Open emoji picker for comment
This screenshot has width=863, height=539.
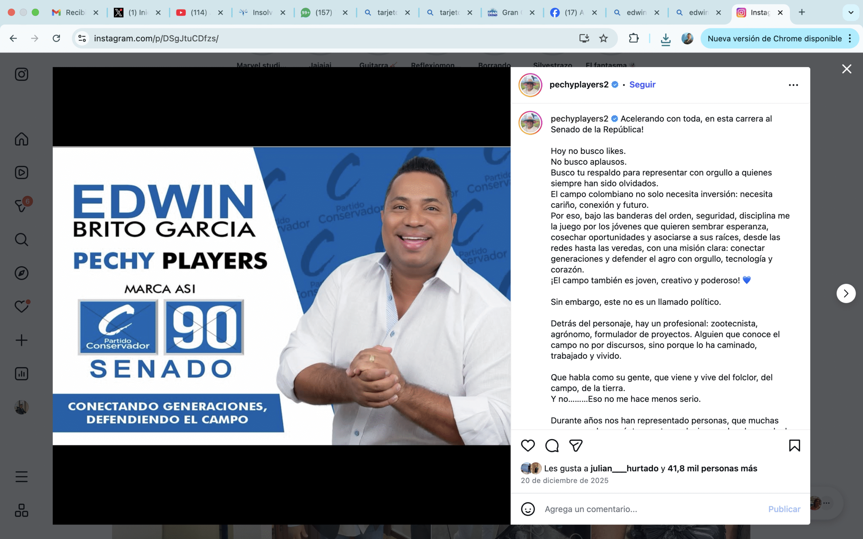(x=528, y=509)
